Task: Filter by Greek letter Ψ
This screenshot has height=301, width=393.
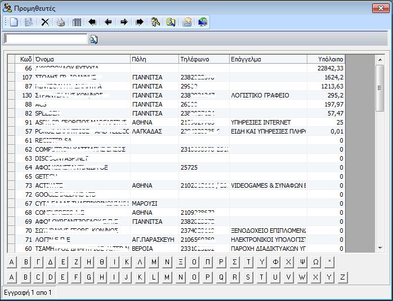Action: pos(302,262)
